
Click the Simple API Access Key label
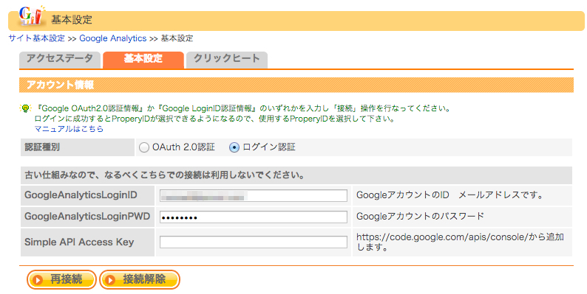79,242
